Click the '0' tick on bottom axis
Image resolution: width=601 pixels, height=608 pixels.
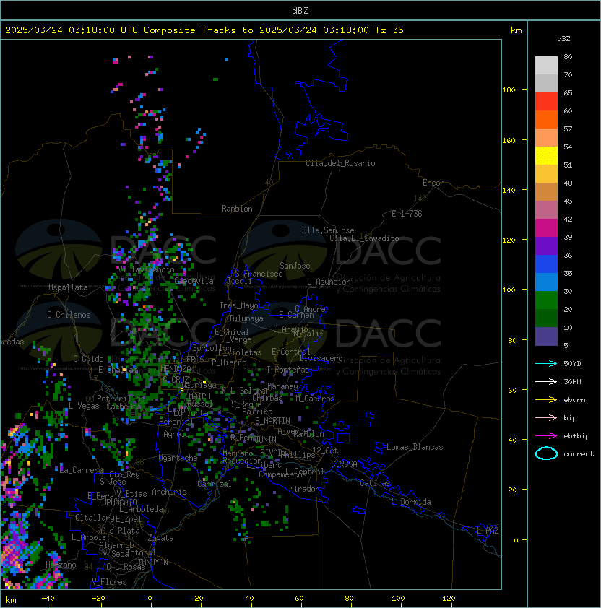click(x=150, y=599)
